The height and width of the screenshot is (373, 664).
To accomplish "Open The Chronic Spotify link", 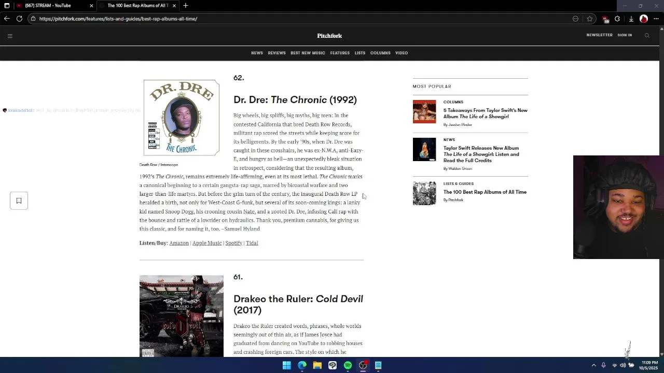I will pyautogui.click(x=233, y=243).
